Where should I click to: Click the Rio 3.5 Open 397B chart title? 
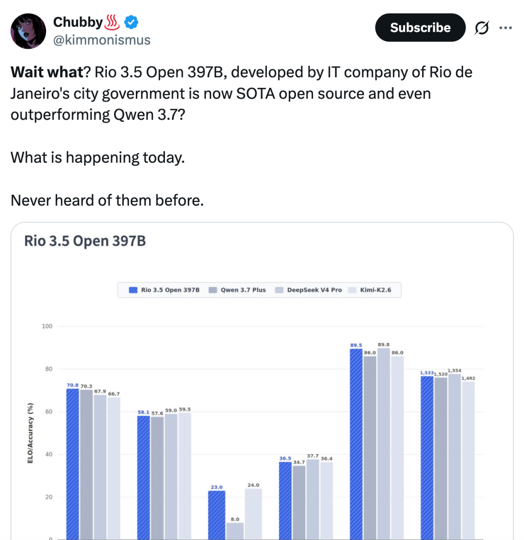coord(85,241)
